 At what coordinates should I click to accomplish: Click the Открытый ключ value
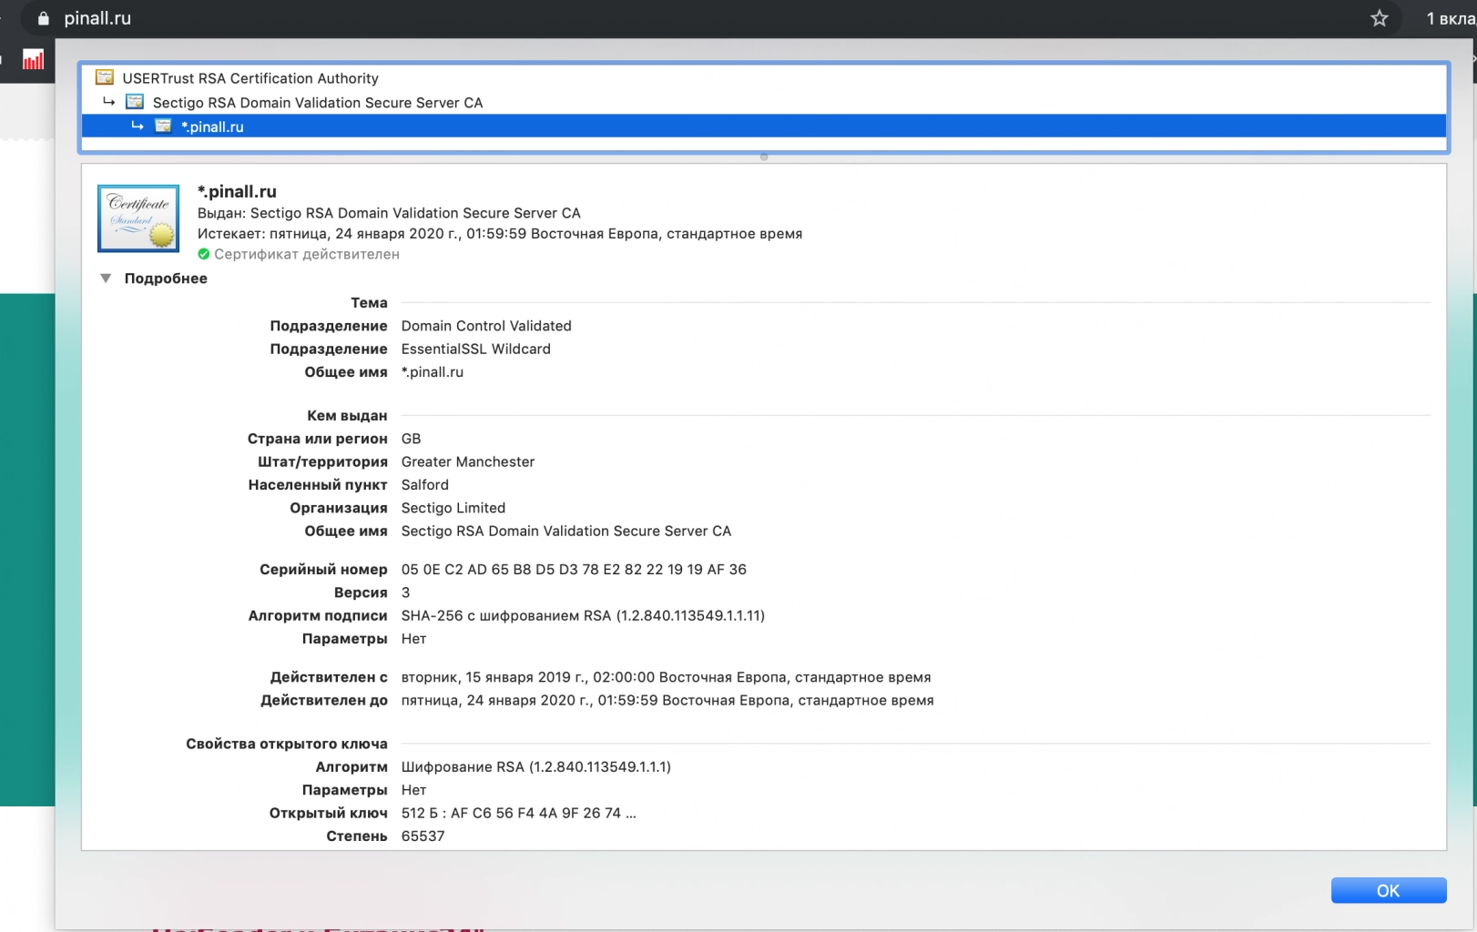[x=518, y=814]
